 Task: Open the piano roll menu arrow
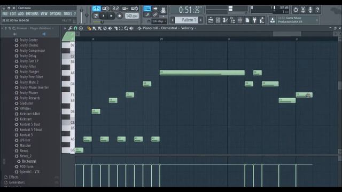click(x=65, y=28)
